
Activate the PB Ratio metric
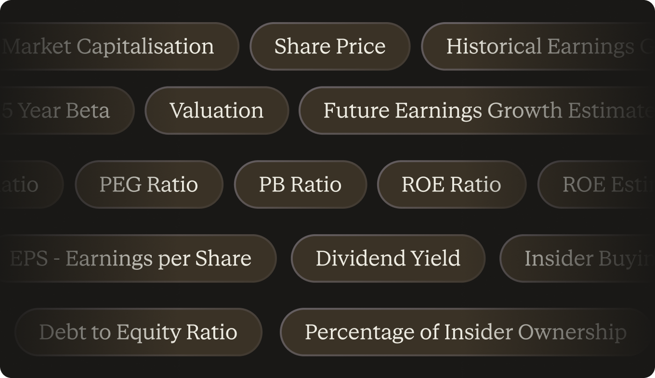[x=301, y=185]
